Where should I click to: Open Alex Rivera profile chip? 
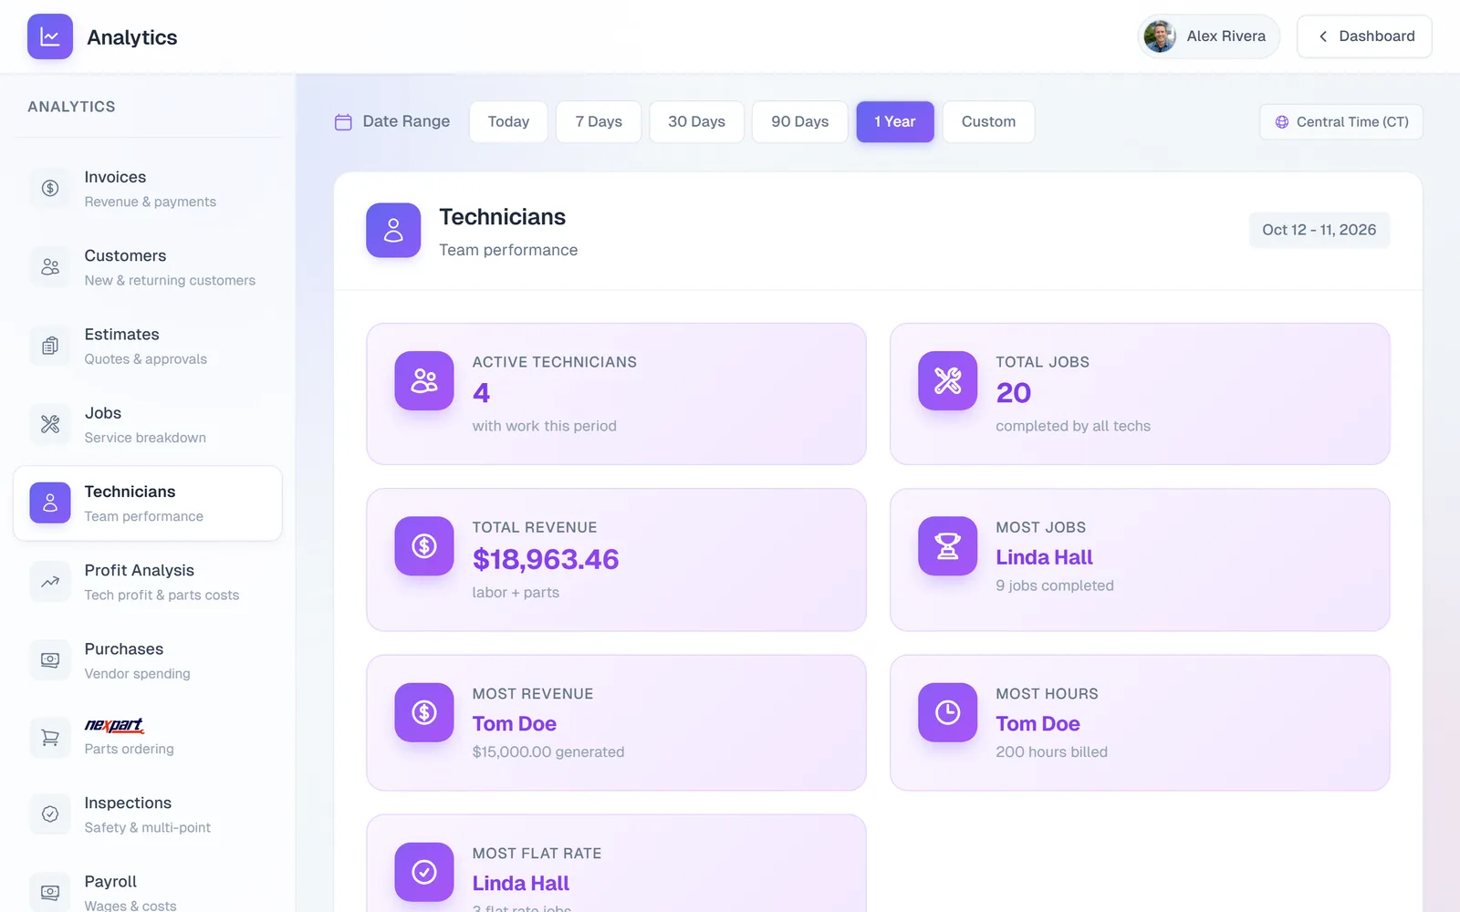pos(1208,36)
